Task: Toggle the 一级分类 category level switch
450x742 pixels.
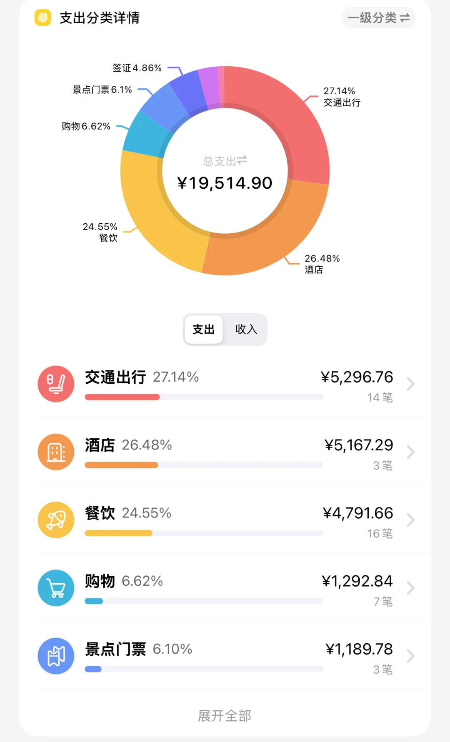Action: [378, 18]
